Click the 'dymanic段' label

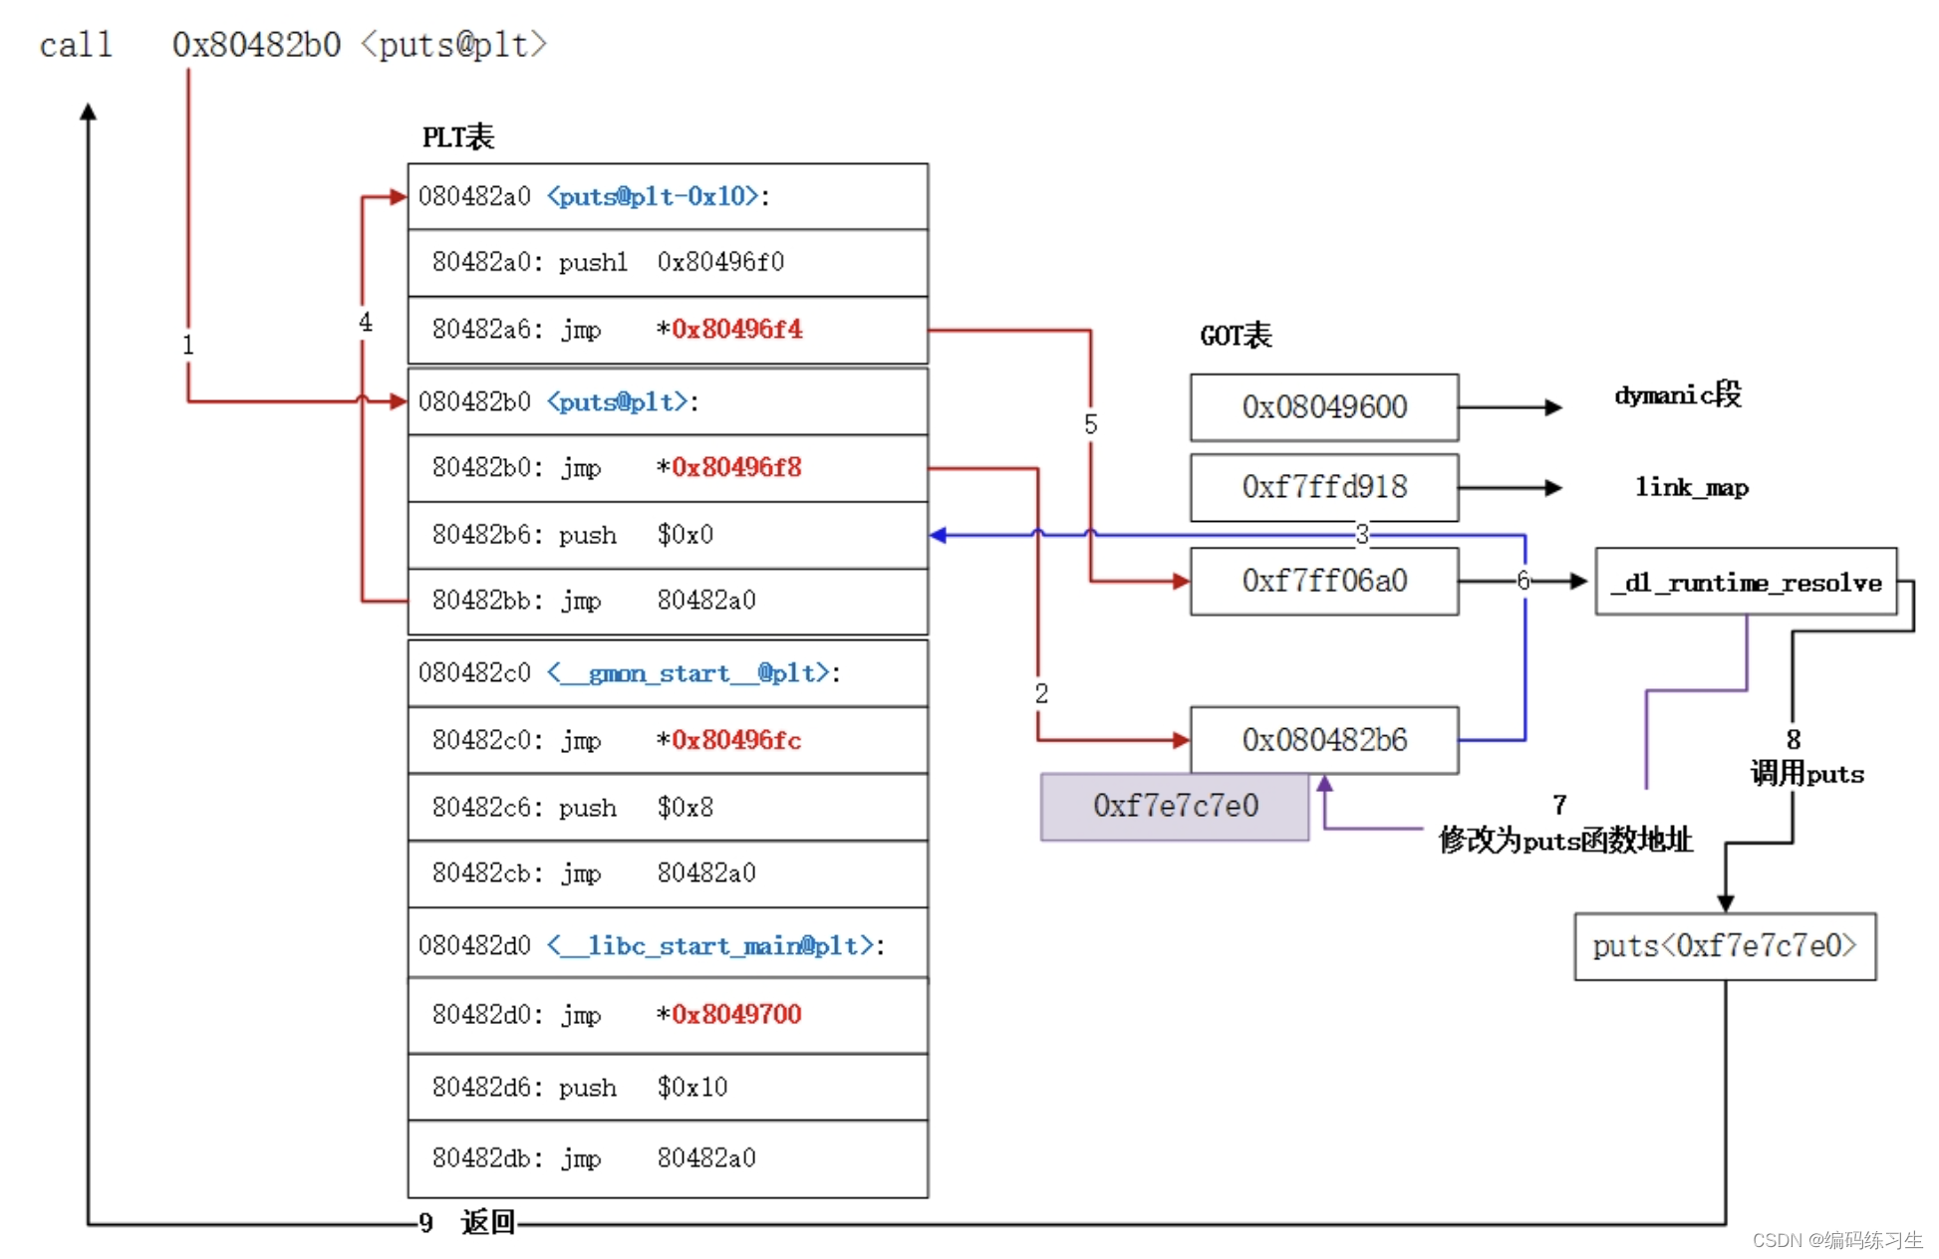tap(1678, 395)
